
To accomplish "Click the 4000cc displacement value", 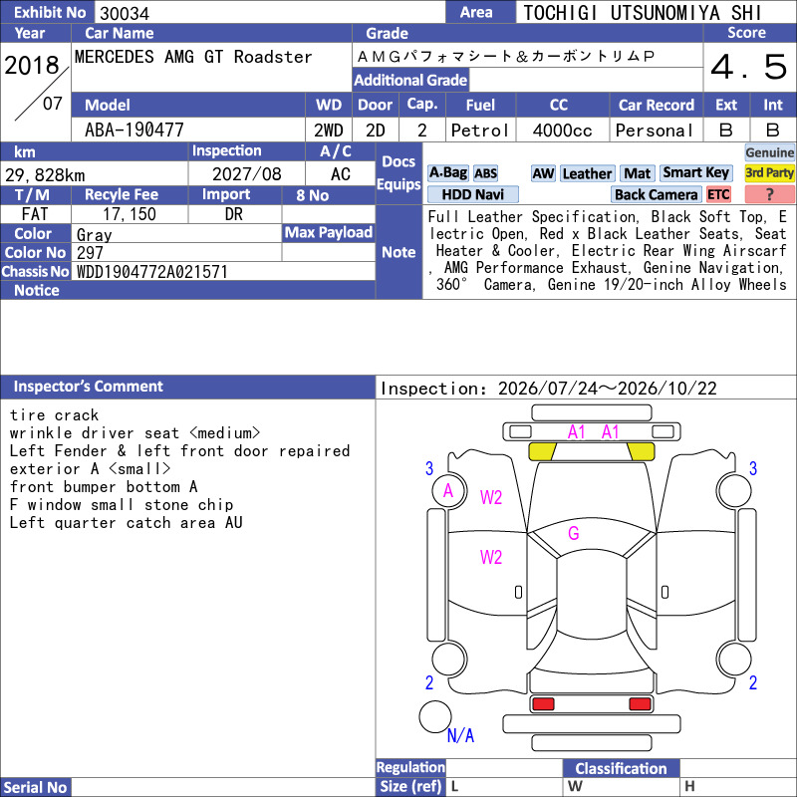I will point(562,131).
